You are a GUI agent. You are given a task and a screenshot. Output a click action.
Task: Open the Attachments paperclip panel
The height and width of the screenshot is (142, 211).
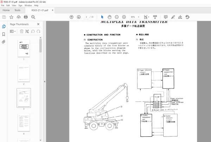[x=4, y=42]
